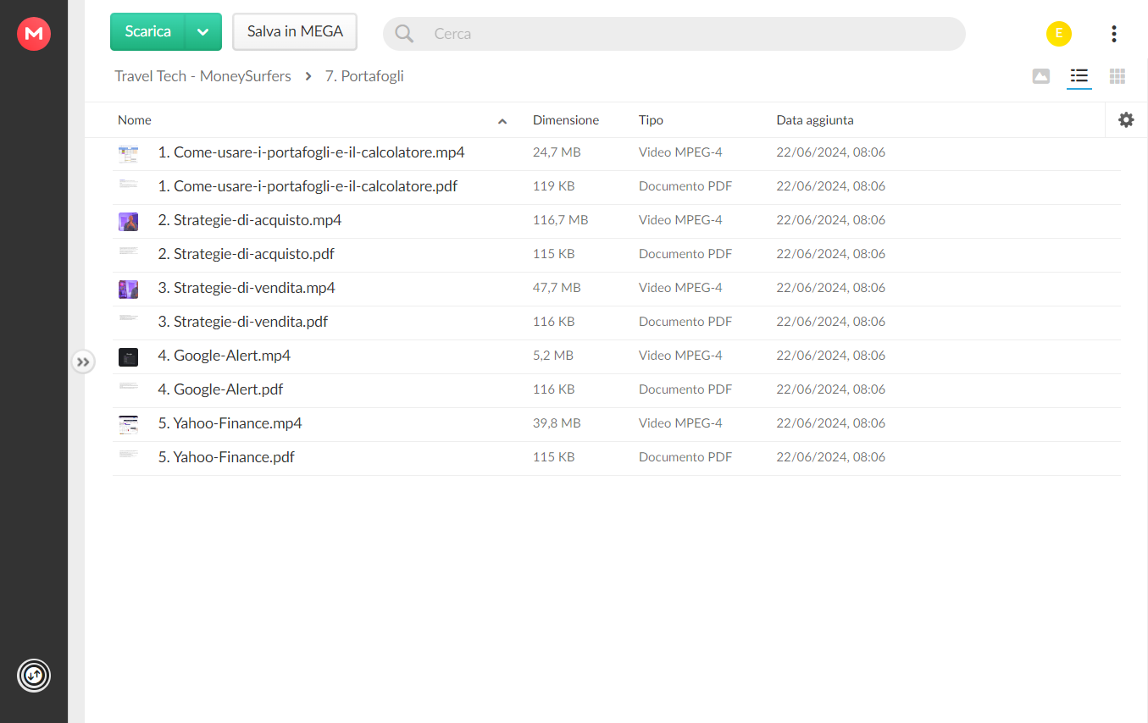Expand the Scarica dropdown arrow
This screenshot has height=723, width=1148.
tap(202, 32)
